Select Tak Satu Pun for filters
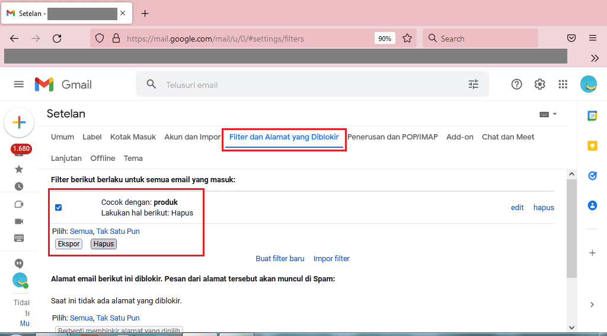 [118, 232]
